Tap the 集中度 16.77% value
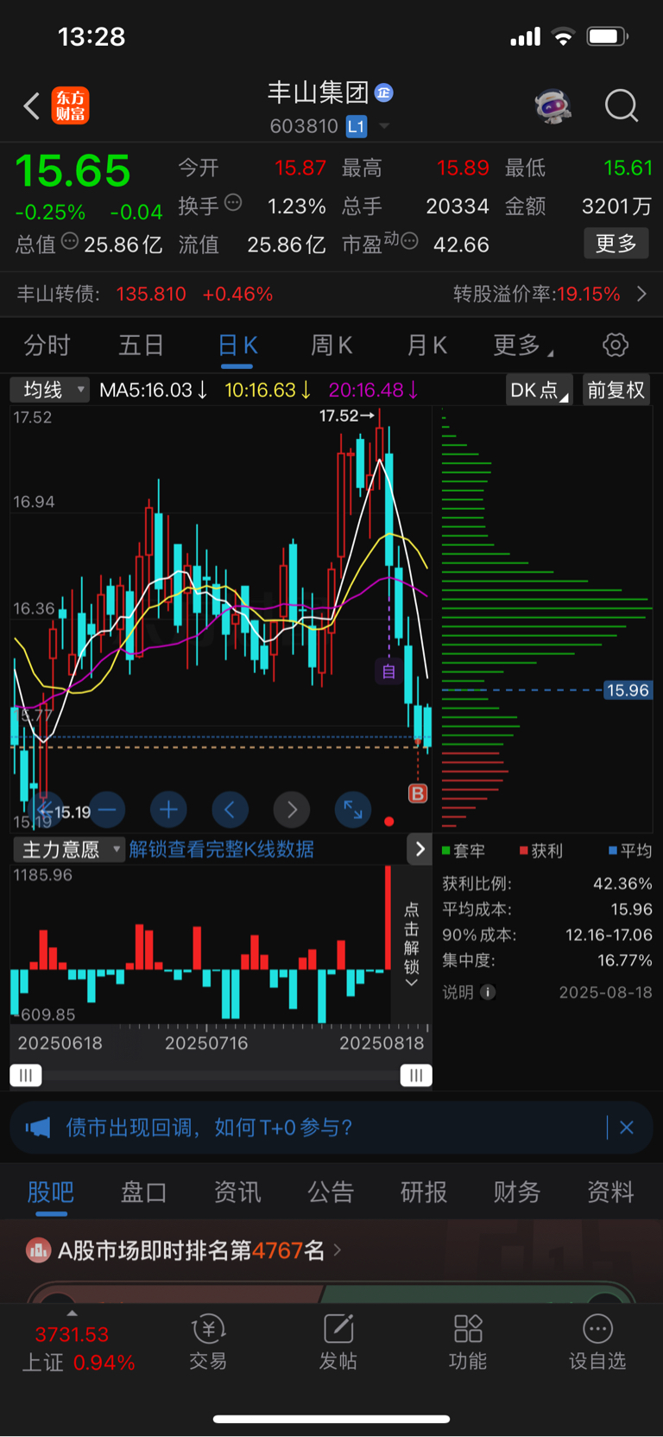This screenshot has height=1437, width=663. pyautogui.click(x=625, y=960)
